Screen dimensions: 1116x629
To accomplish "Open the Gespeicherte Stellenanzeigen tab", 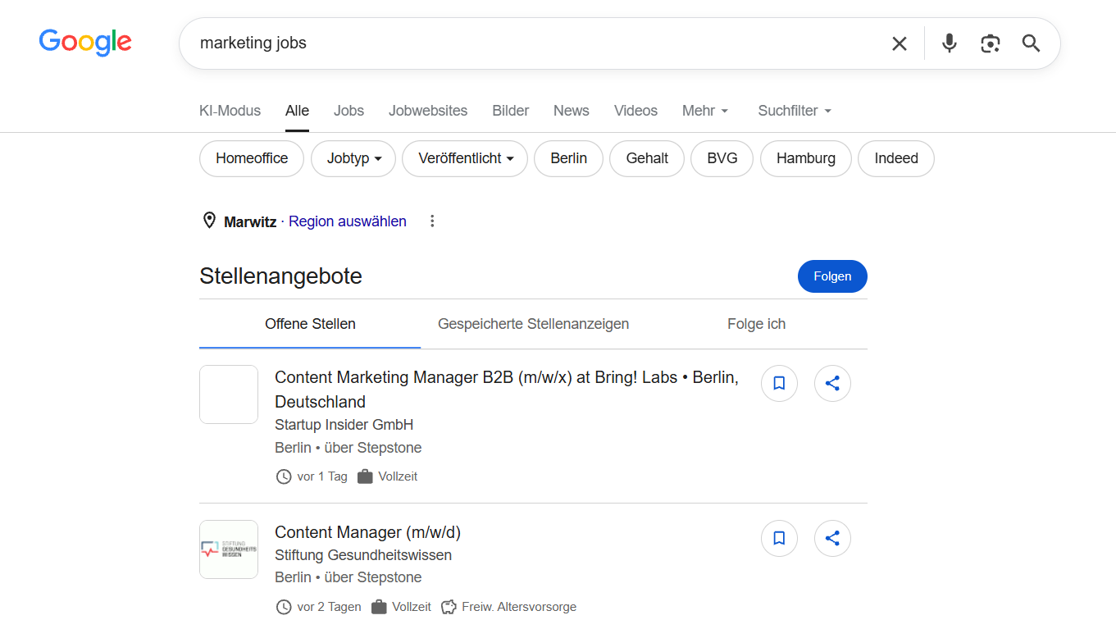I will (x=533, y=324).
